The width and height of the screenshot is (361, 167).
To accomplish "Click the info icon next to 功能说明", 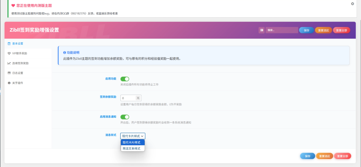I will point(64,53).
